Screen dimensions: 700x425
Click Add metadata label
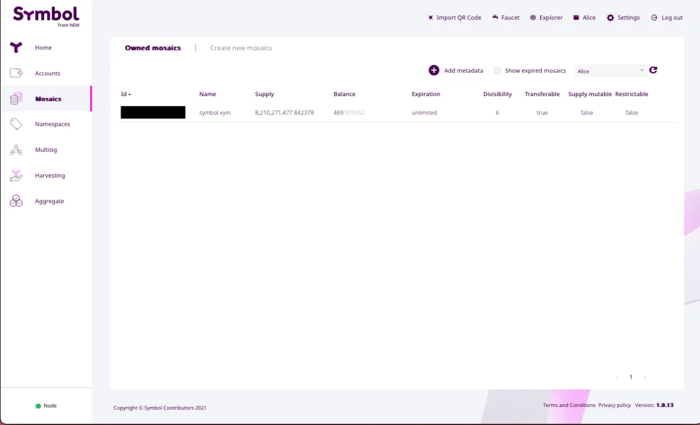tap(464, 70)
